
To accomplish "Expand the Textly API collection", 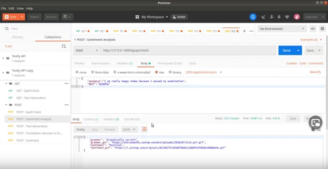I will coord(3,58).
